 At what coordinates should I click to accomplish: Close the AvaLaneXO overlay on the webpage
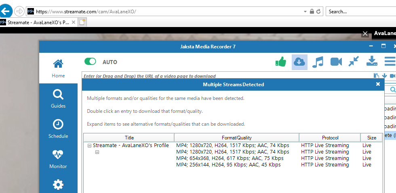tap(365, 33)
